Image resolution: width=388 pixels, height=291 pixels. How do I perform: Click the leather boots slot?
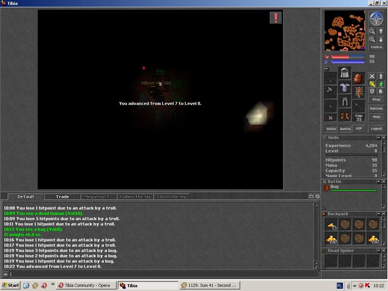click(x=344, y=115)
